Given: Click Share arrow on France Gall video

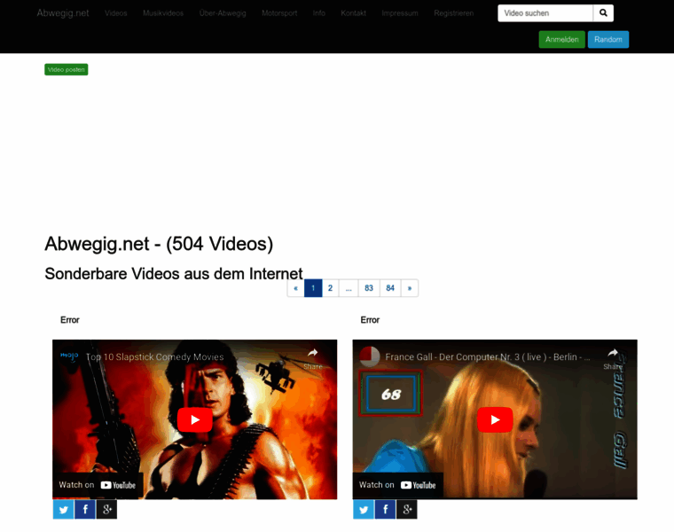Looking at the screenshot, I should [613, 358].
